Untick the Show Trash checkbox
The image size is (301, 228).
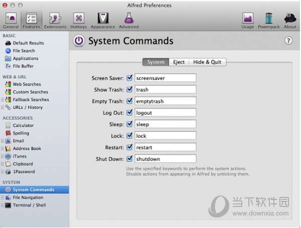tap(129, 89)
